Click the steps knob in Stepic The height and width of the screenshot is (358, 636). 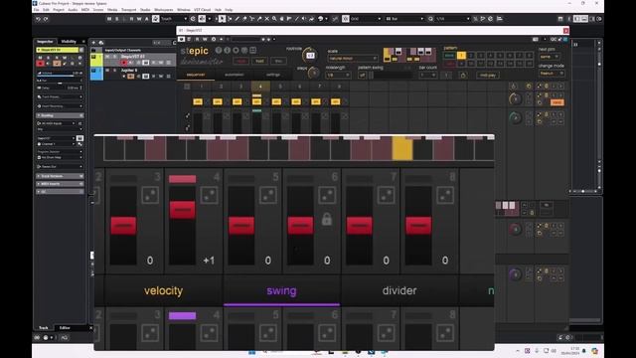[313, 73]
